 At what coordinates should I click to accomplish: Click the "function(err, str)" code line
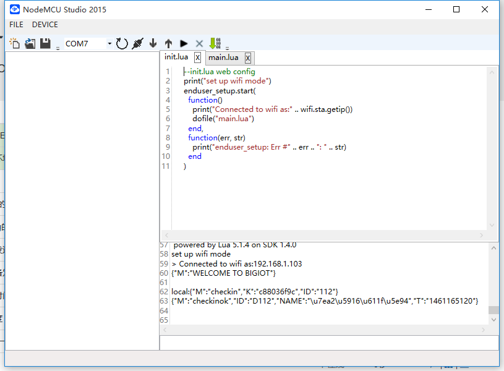pos(216,138)
